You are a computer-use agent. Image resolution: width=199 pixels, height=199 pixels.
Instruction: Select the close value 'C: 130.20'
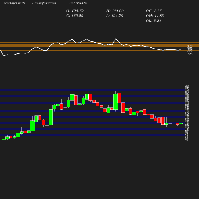pyautogui.click(x=75, y=16)
